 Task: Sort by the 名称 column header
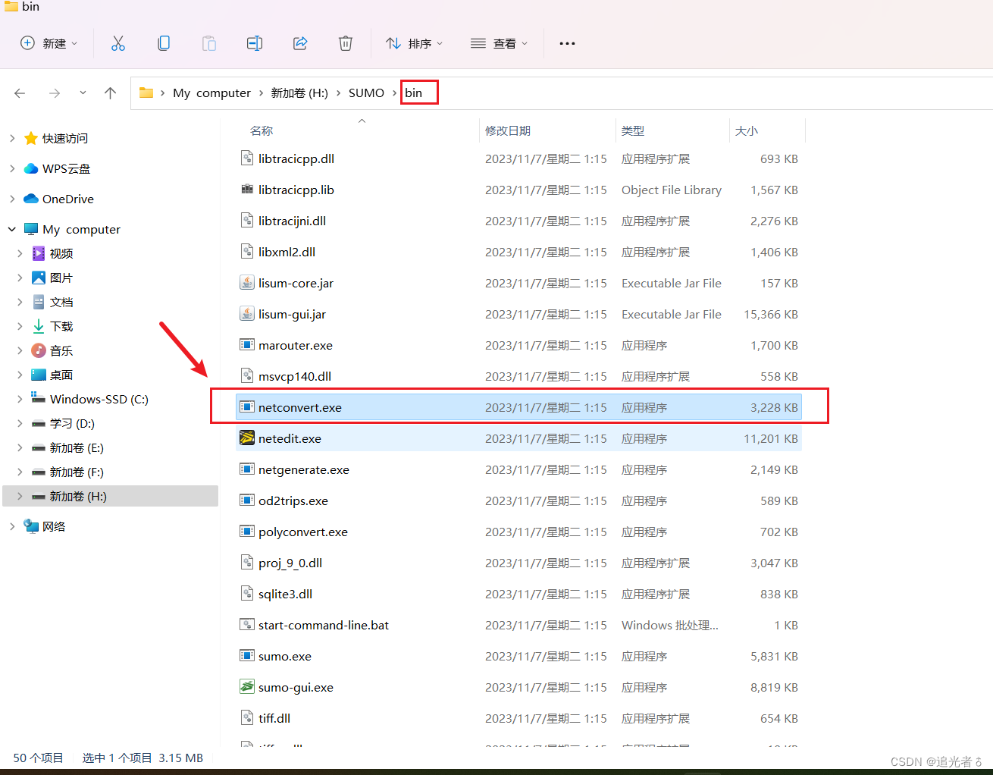tap(262, 130)
